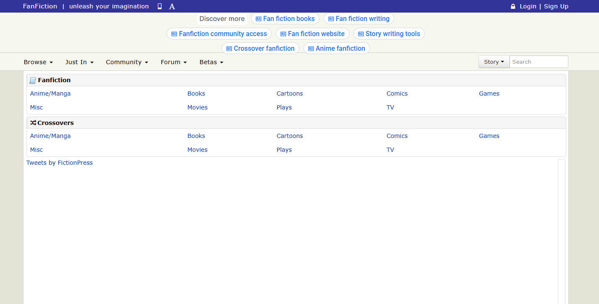This screenshot has height=304, width=599.
Task: Click the font size 'A' icon
Action: click(x=172, y=6)
